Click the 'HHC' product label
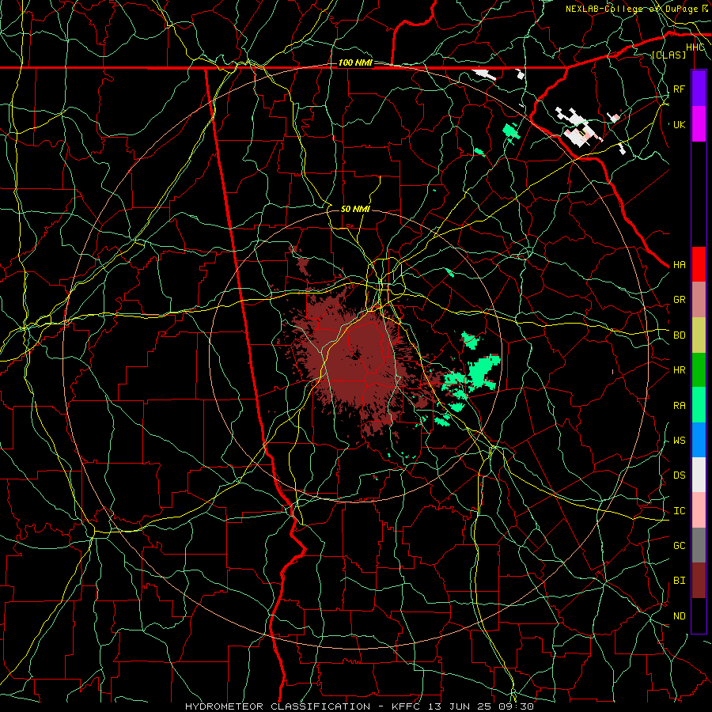Viewport: 712px width, 712px height. coord(695,47)
